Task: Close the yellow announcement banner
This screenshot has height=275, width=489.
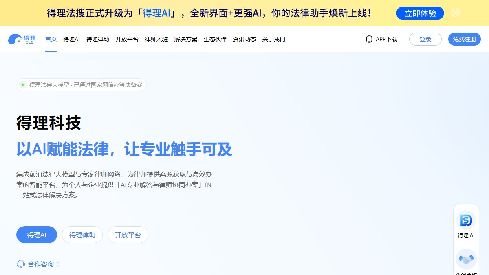Action: [456, 13]
